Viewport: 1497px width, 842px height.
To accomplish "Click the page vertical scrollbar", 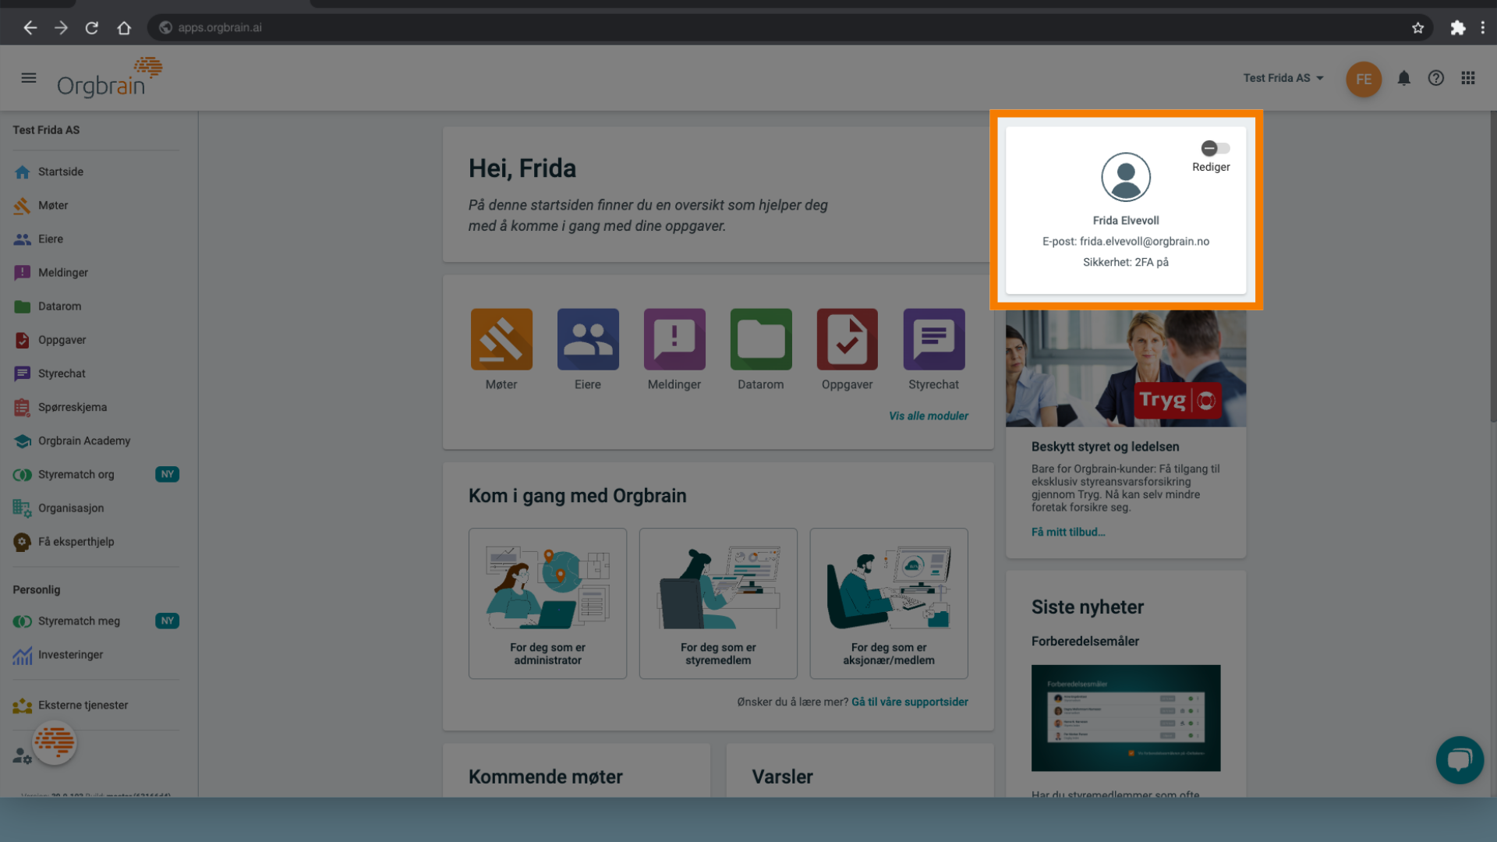I will point(1493,265).
